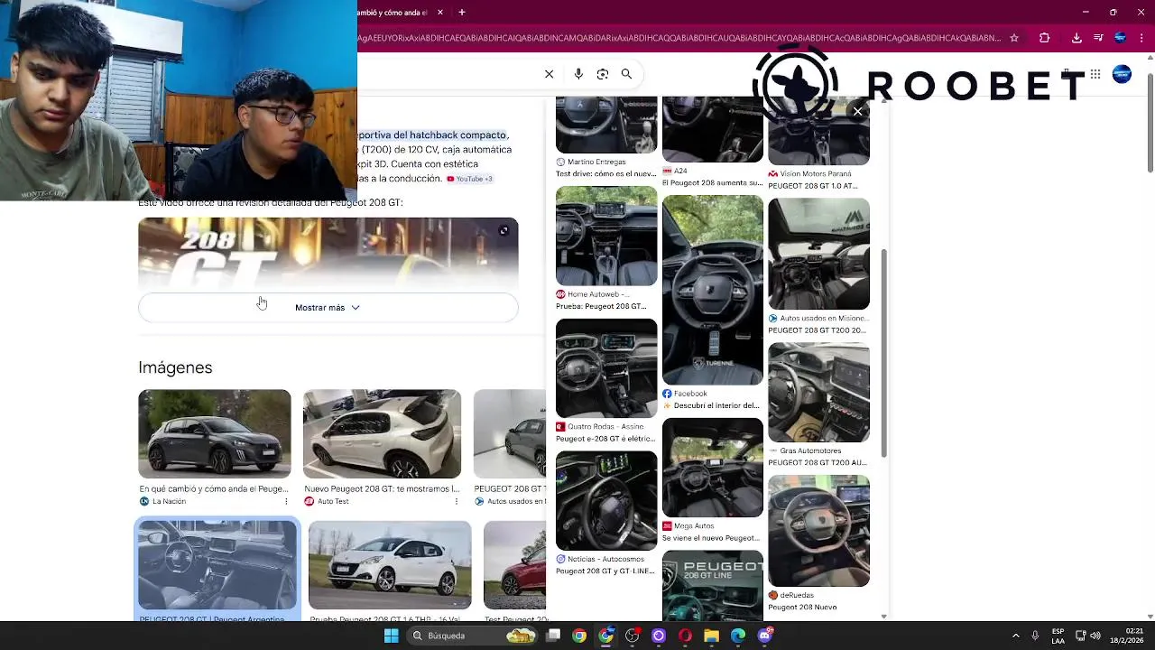Bookmark this page with the star icon
This screenshot has width=1155, height=650.
(x=1014, y=38)
